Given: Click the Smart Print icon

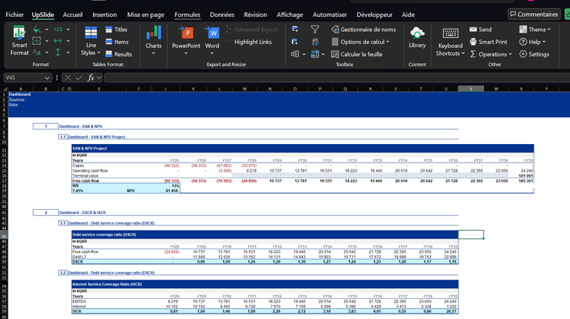Looking at the screenshot, I should point(488,42).
